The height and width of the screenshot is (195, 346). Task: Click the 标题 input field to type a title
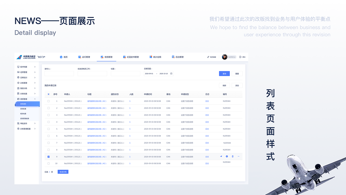(x=125, y=73)
